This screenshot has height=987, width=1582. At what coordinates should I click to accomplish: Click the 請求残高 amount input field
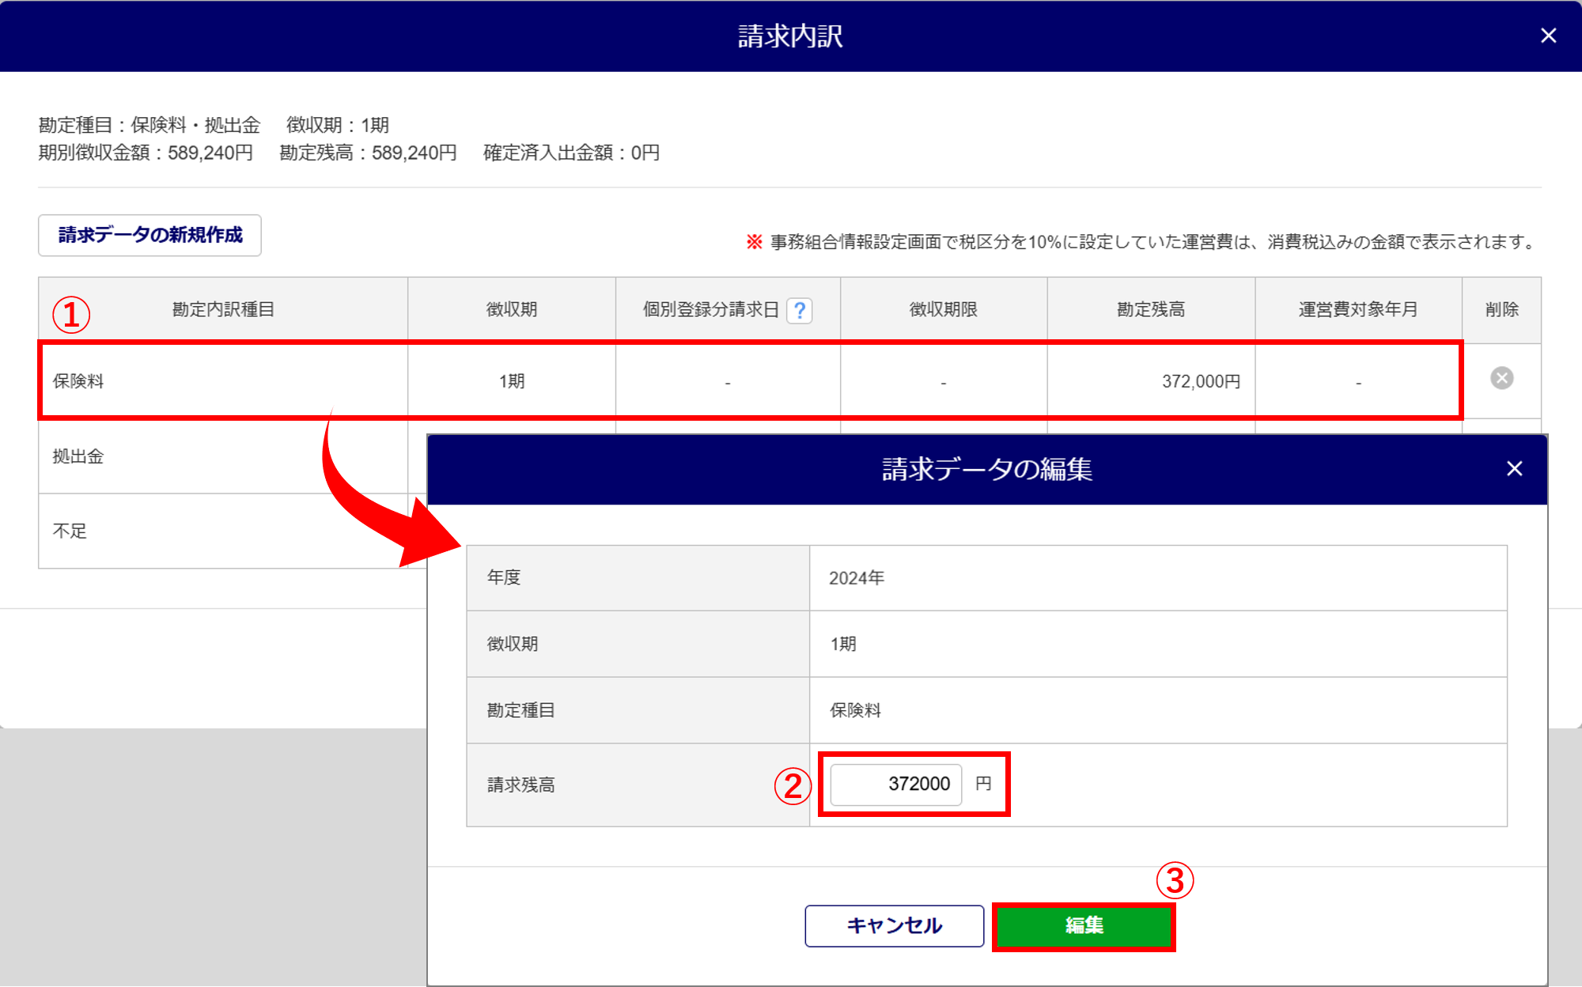click(895, 784)
